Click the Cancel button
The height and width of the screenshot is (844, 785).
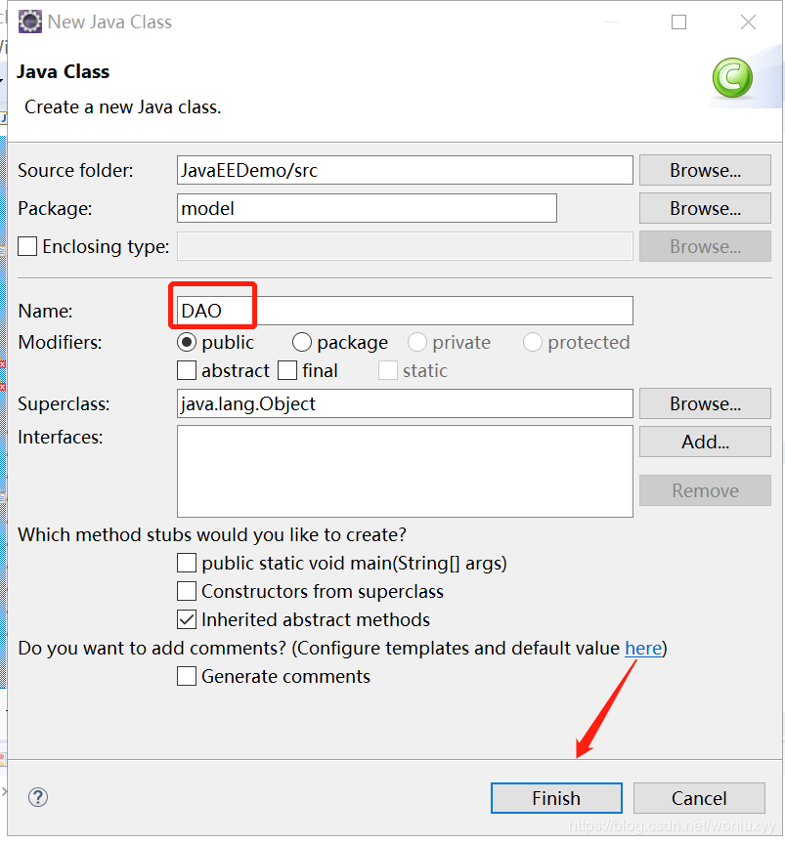click(699, 798)
